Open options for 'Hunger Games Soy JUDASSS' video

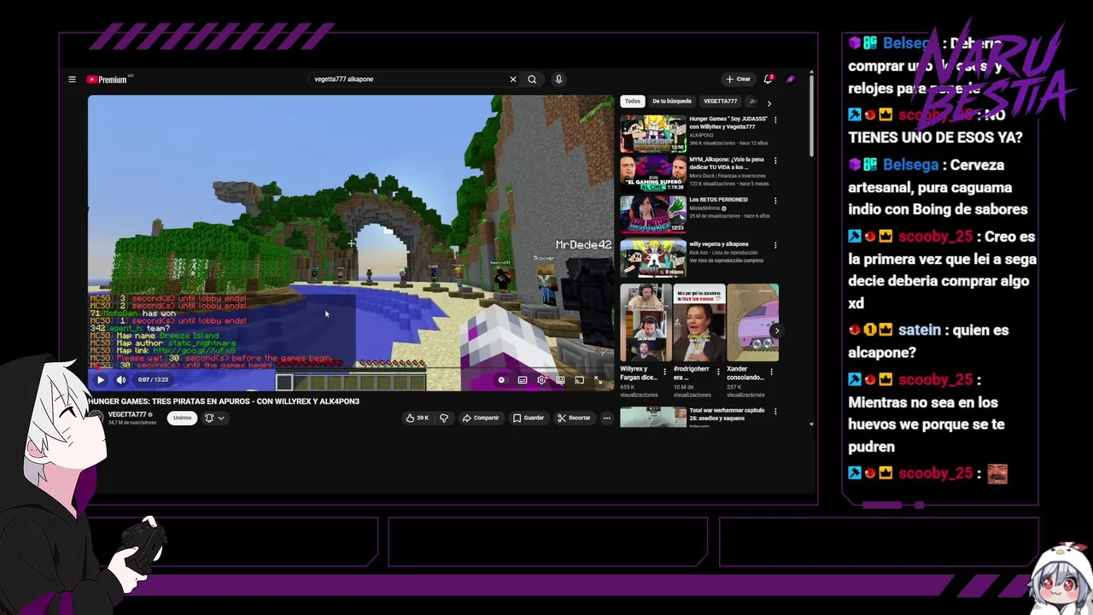(x=775, y=120)
